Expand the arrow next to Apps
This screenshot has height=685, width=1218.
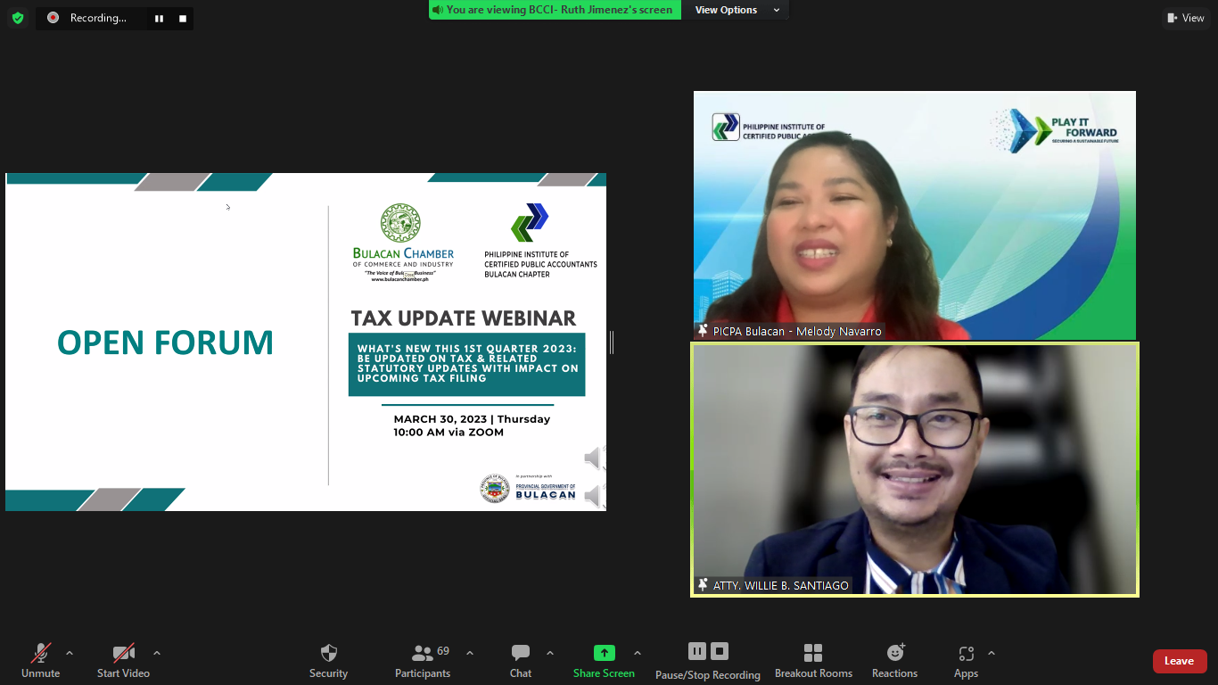pyautogui.click(x=992, y=653)
